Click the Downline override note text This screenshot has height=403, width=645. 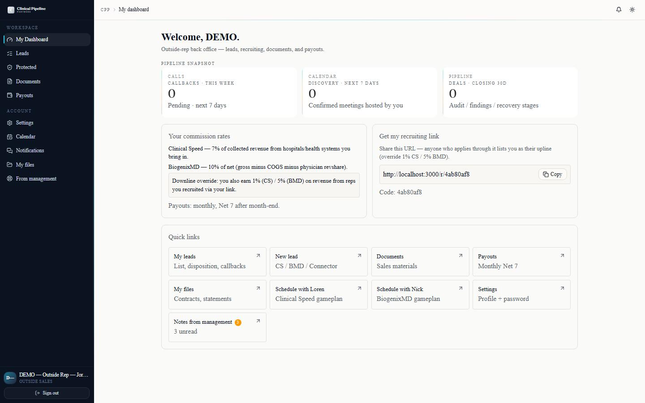click(264, 185)
